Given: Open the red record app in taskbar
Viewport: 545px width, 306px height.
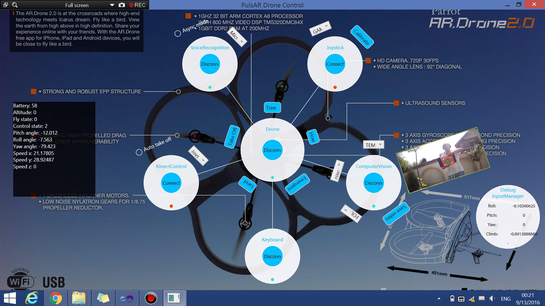Looking at the screenshot, I should (151, 298).
